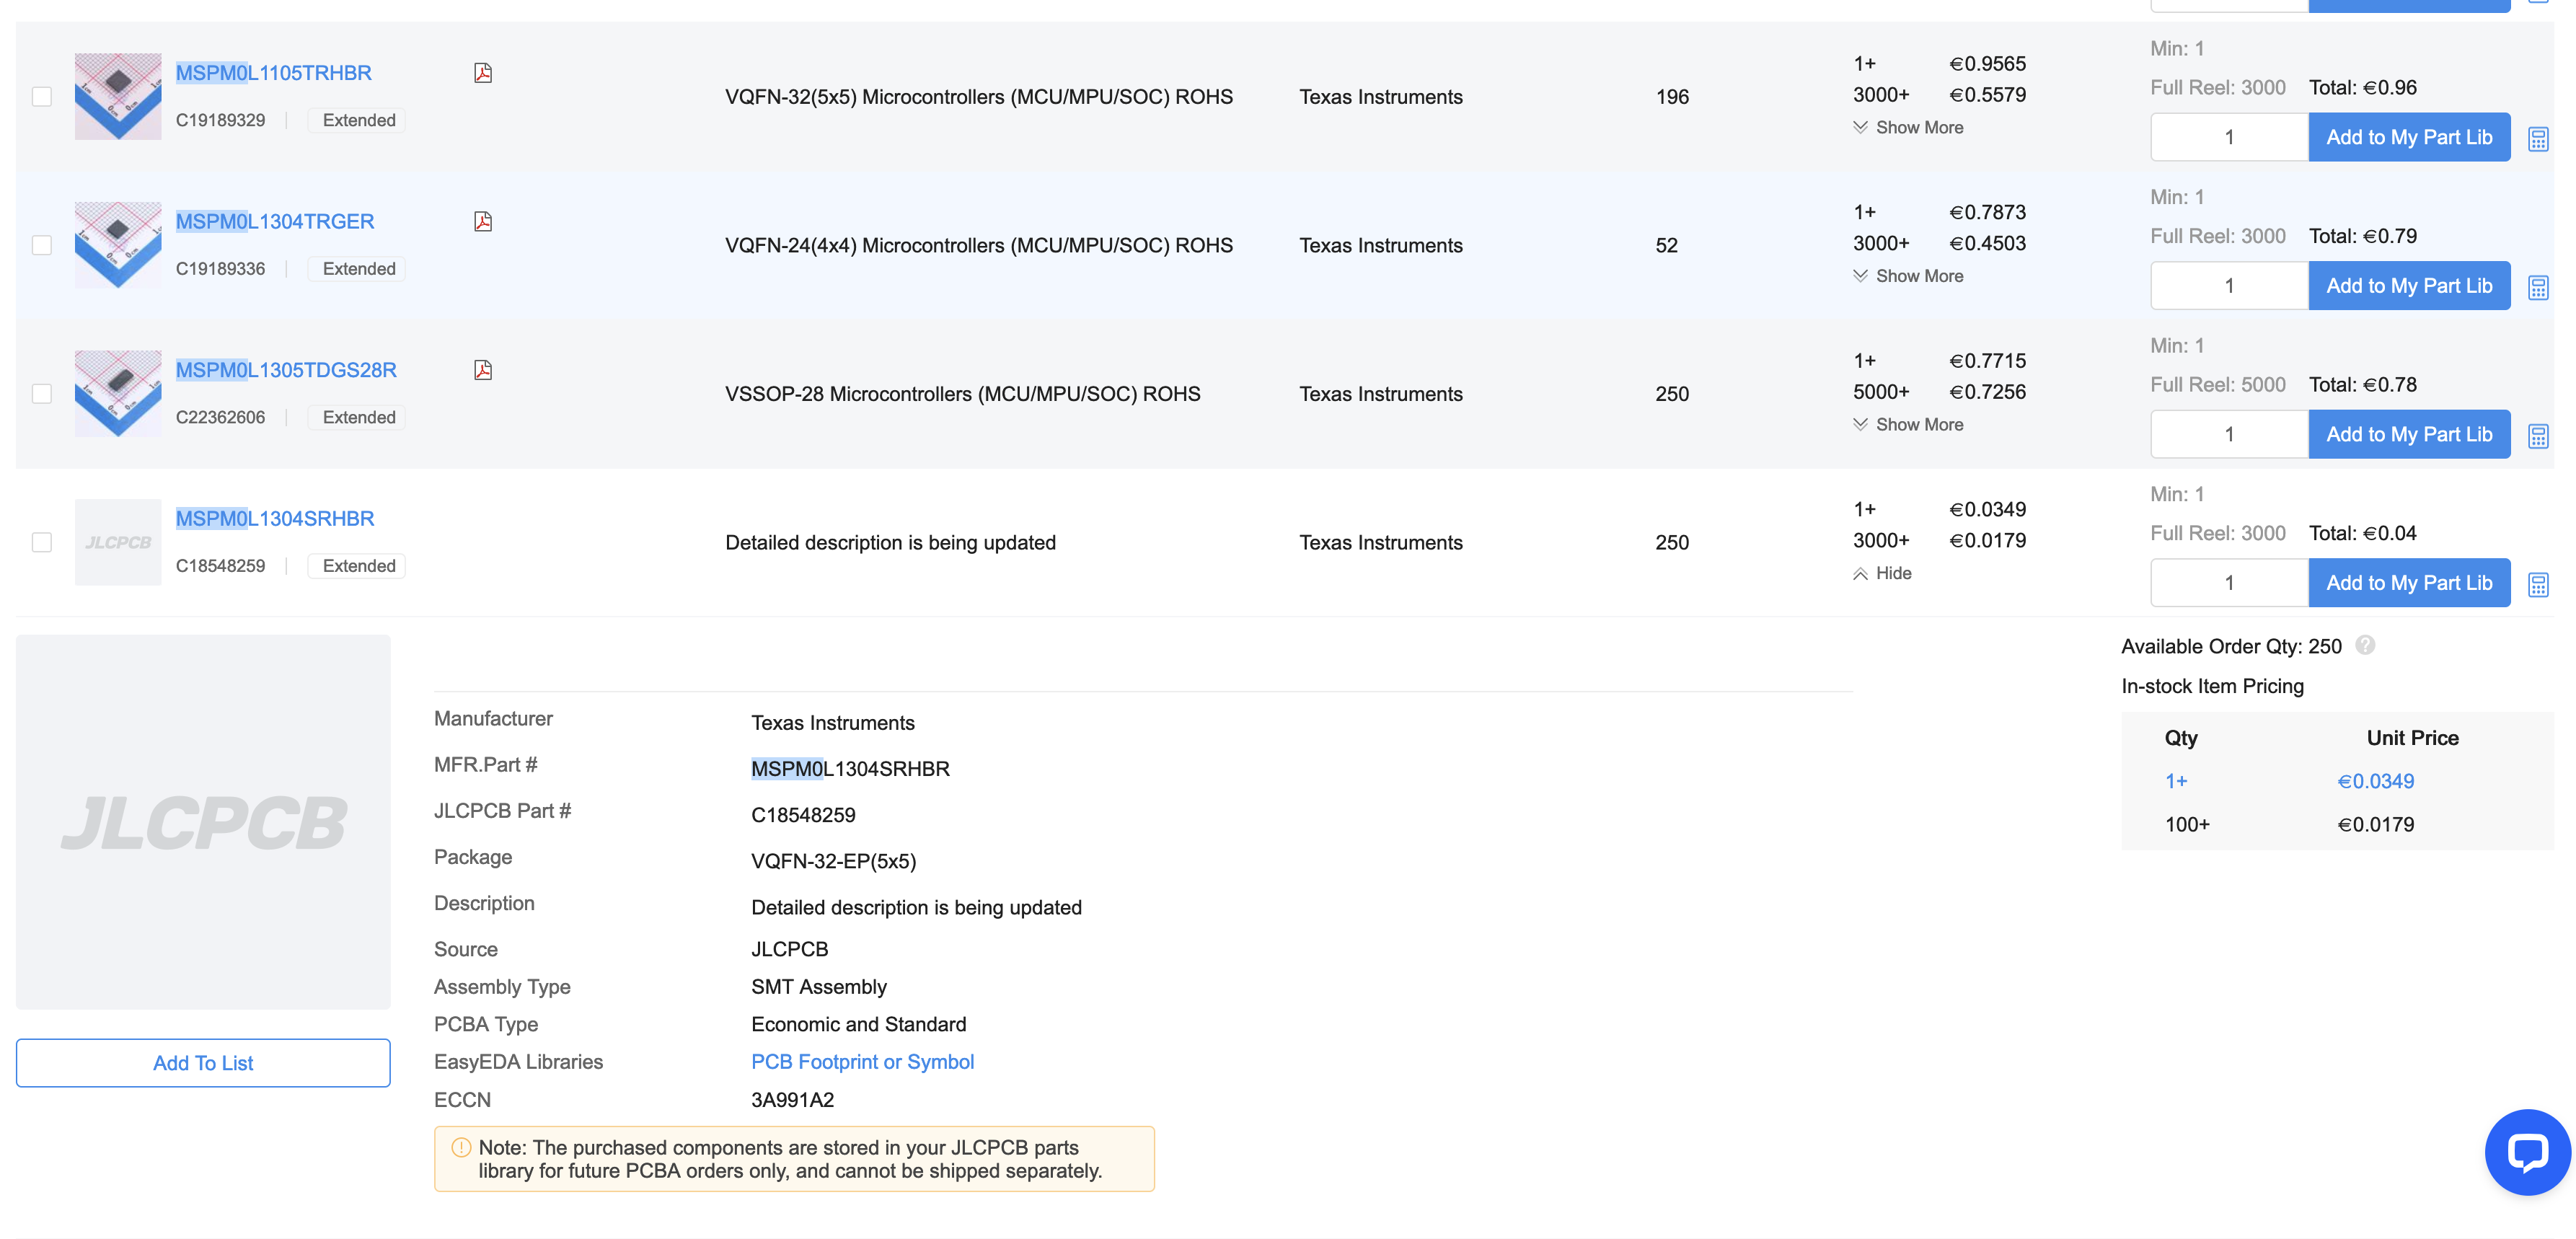Open the MSPM0L1105TRHBR datasheet PDF icon
The height and width of the screenshot is (1239, 2576).
click(483, 73)
